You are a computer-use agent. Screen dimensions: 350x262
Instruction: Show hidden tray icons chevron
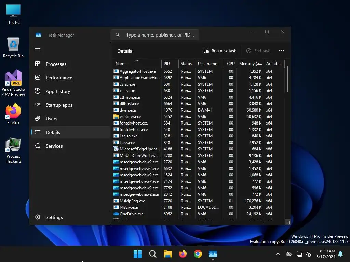pos(278,254)
